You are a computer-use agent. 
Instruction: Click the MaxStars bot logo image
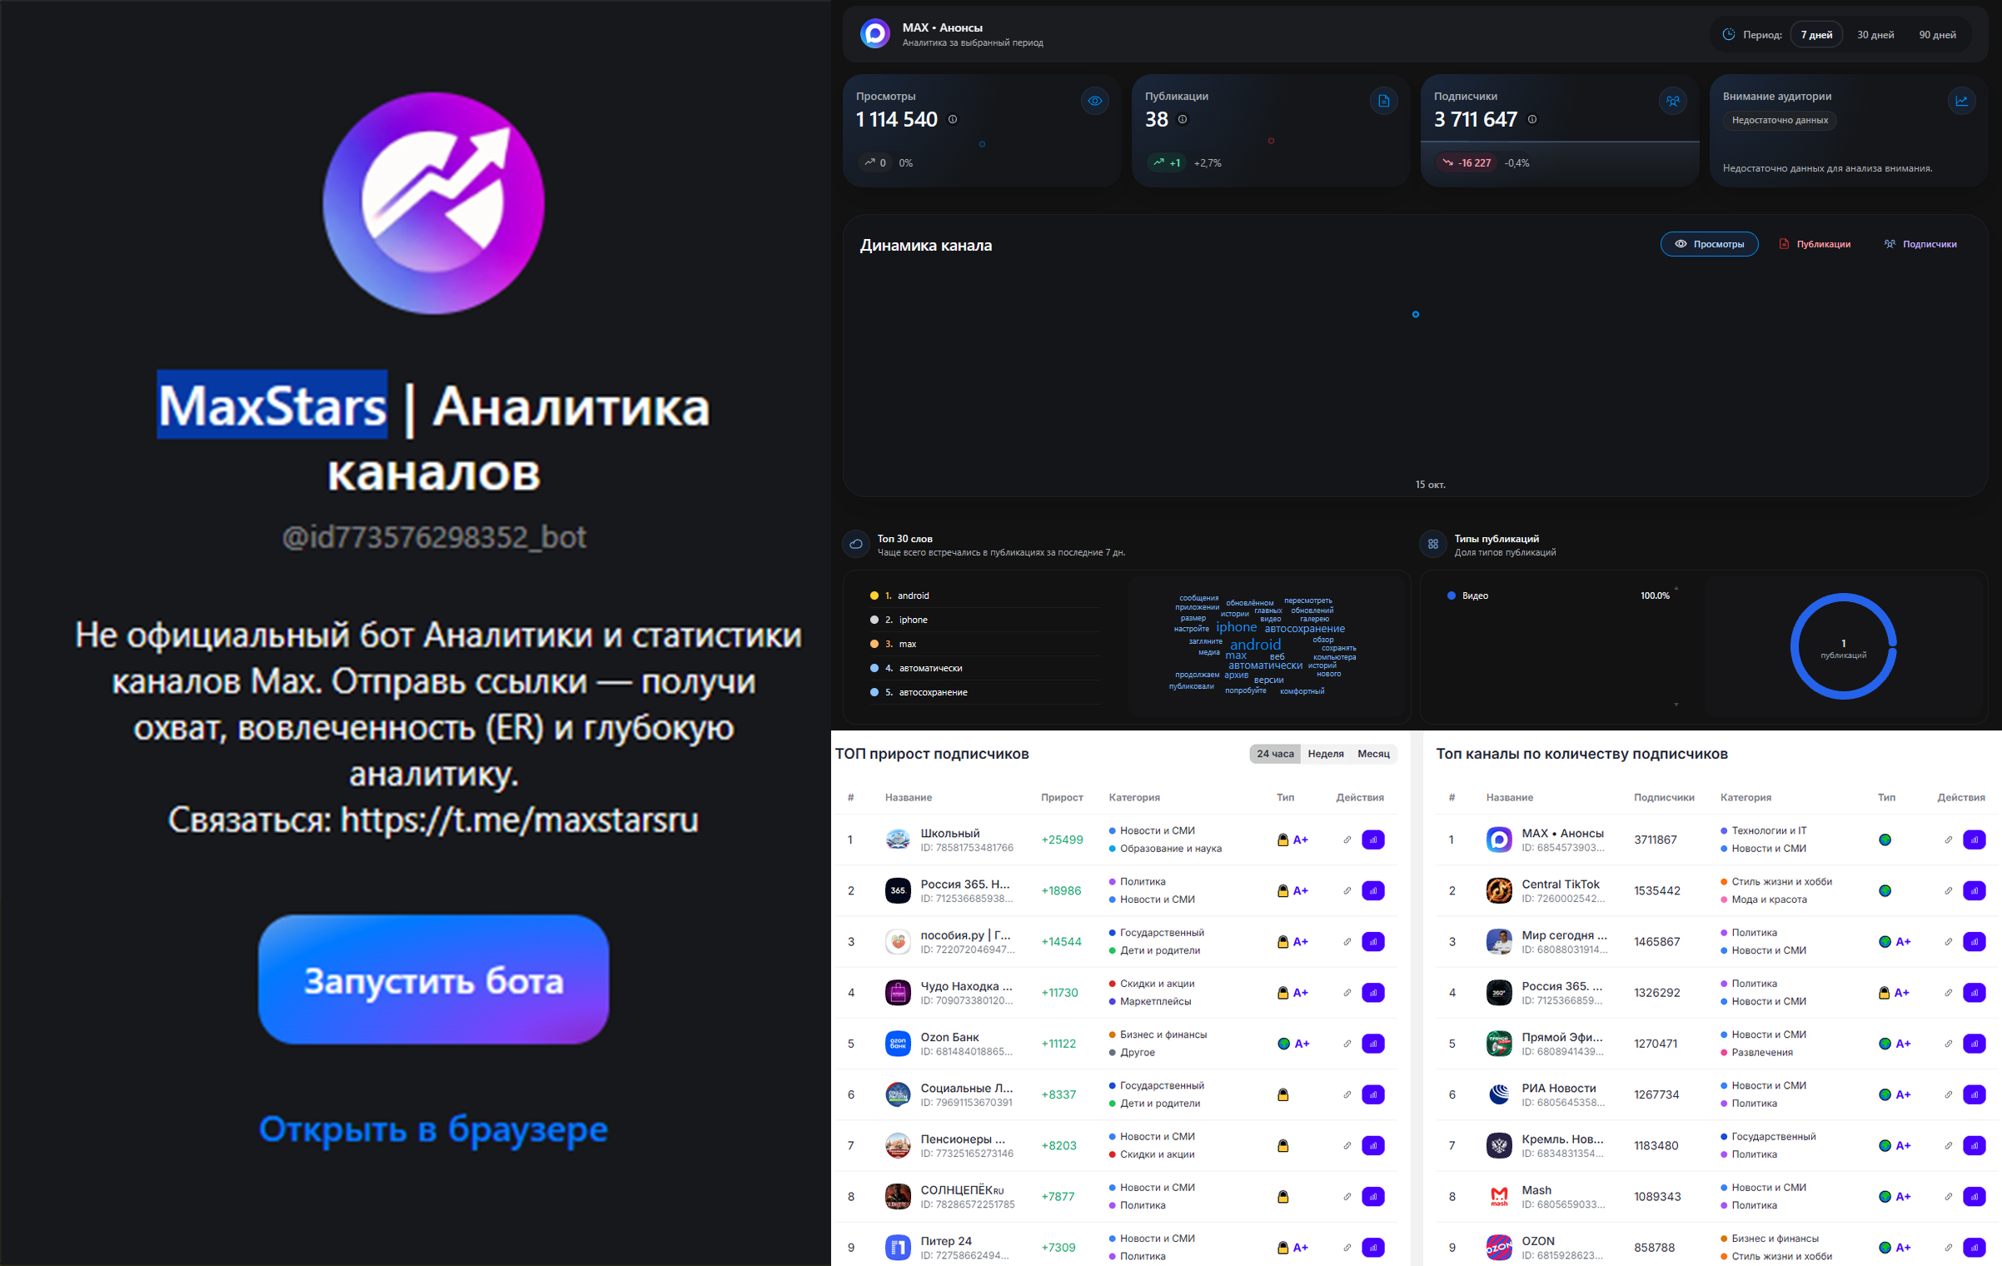click(434, 202)
